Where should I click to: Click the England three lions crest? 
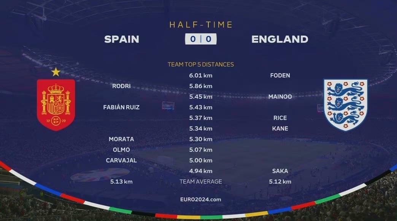point(346,105)
